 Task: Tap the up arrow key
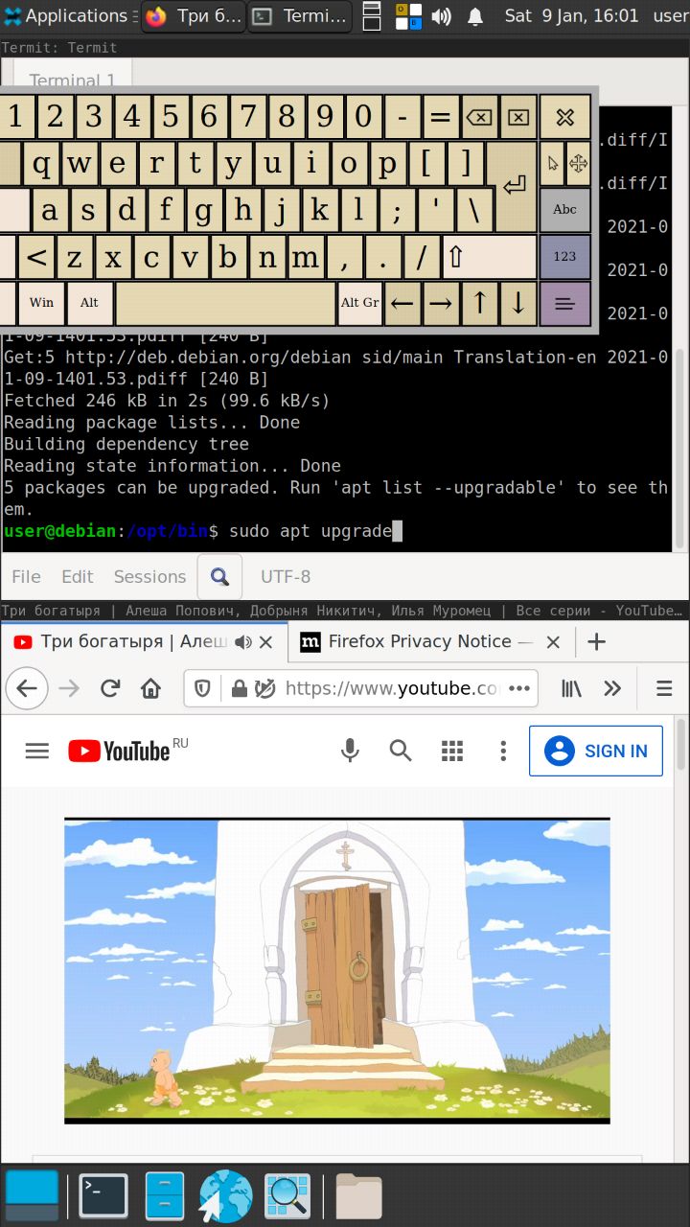479,303
